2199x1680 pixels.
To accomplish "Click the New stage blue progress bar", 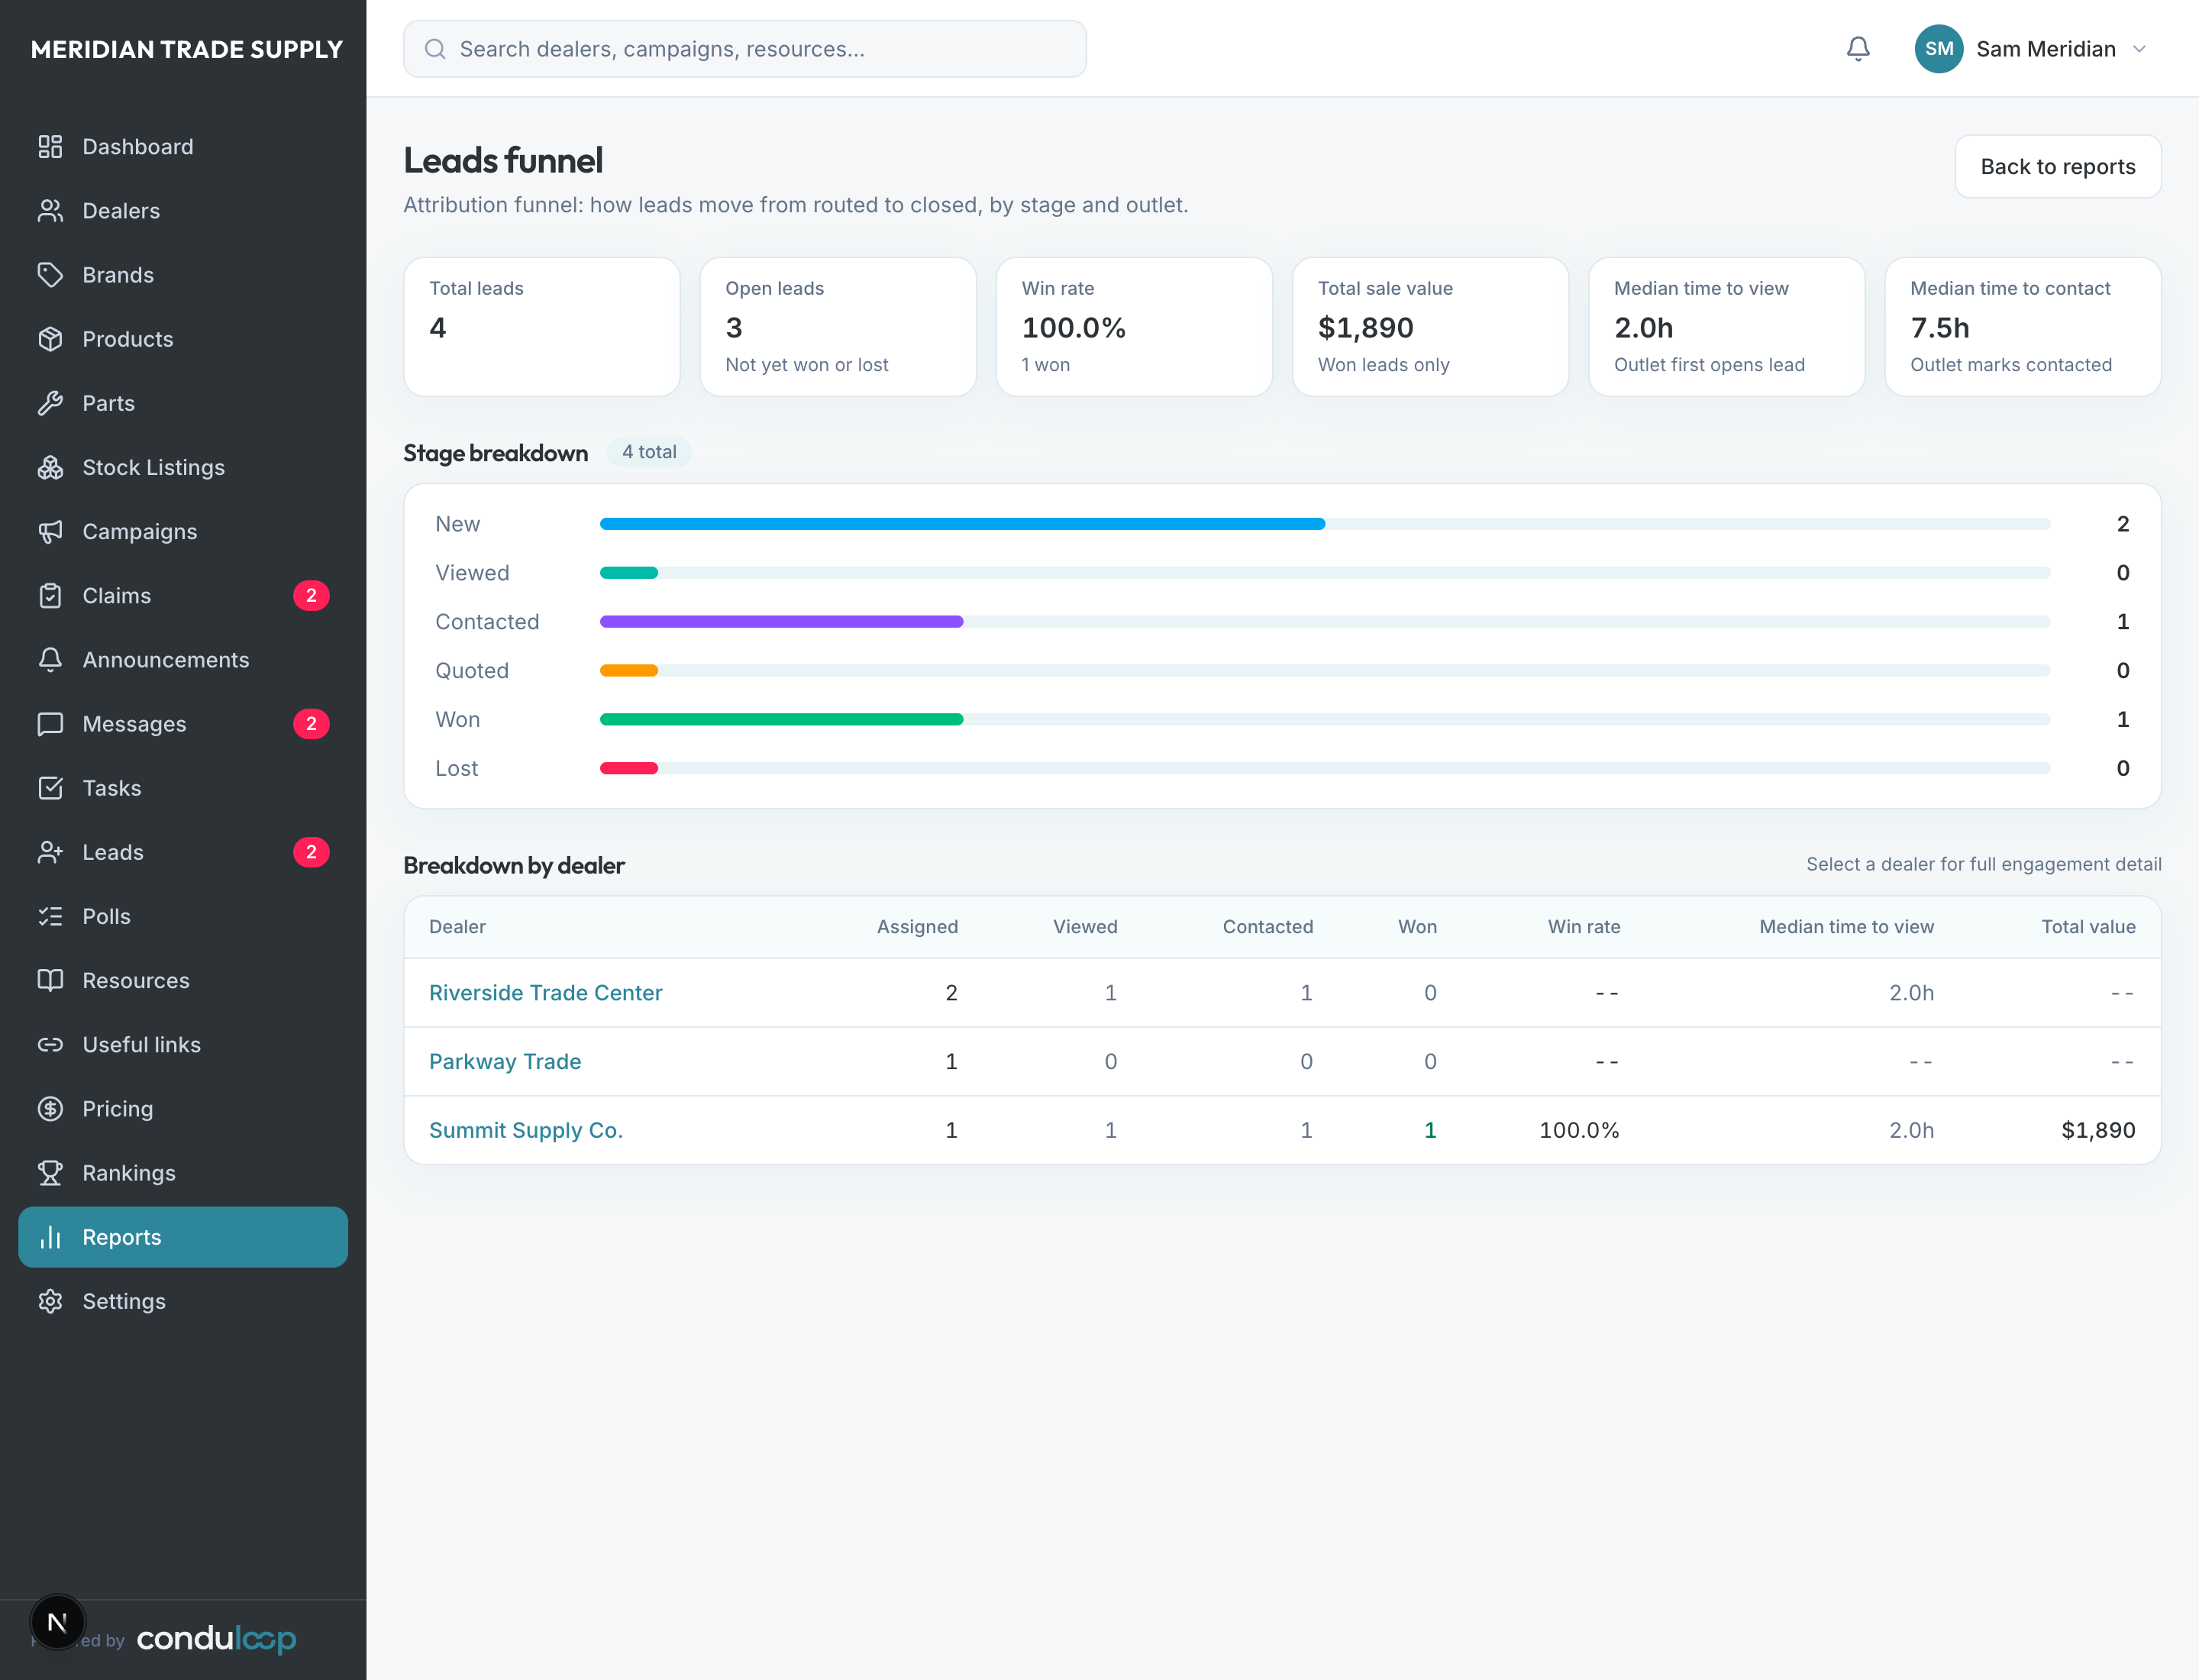I will (962, 524).
